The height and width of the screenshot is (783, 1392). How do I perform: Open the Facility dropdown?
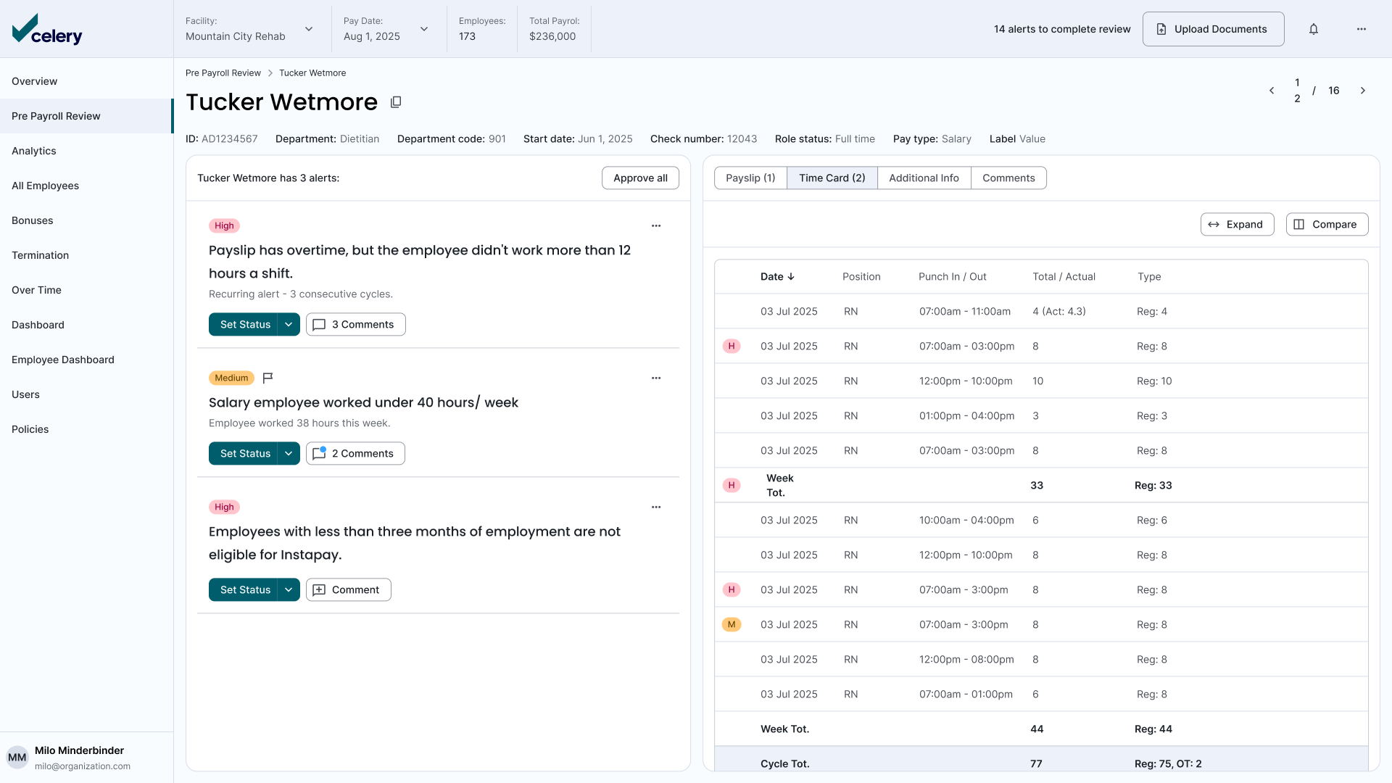309,29
